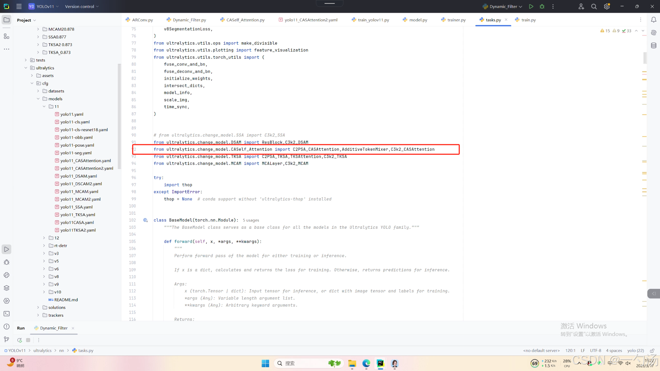
Task: Open the Terminal tool window icon
Action: (x=7, y=314)
